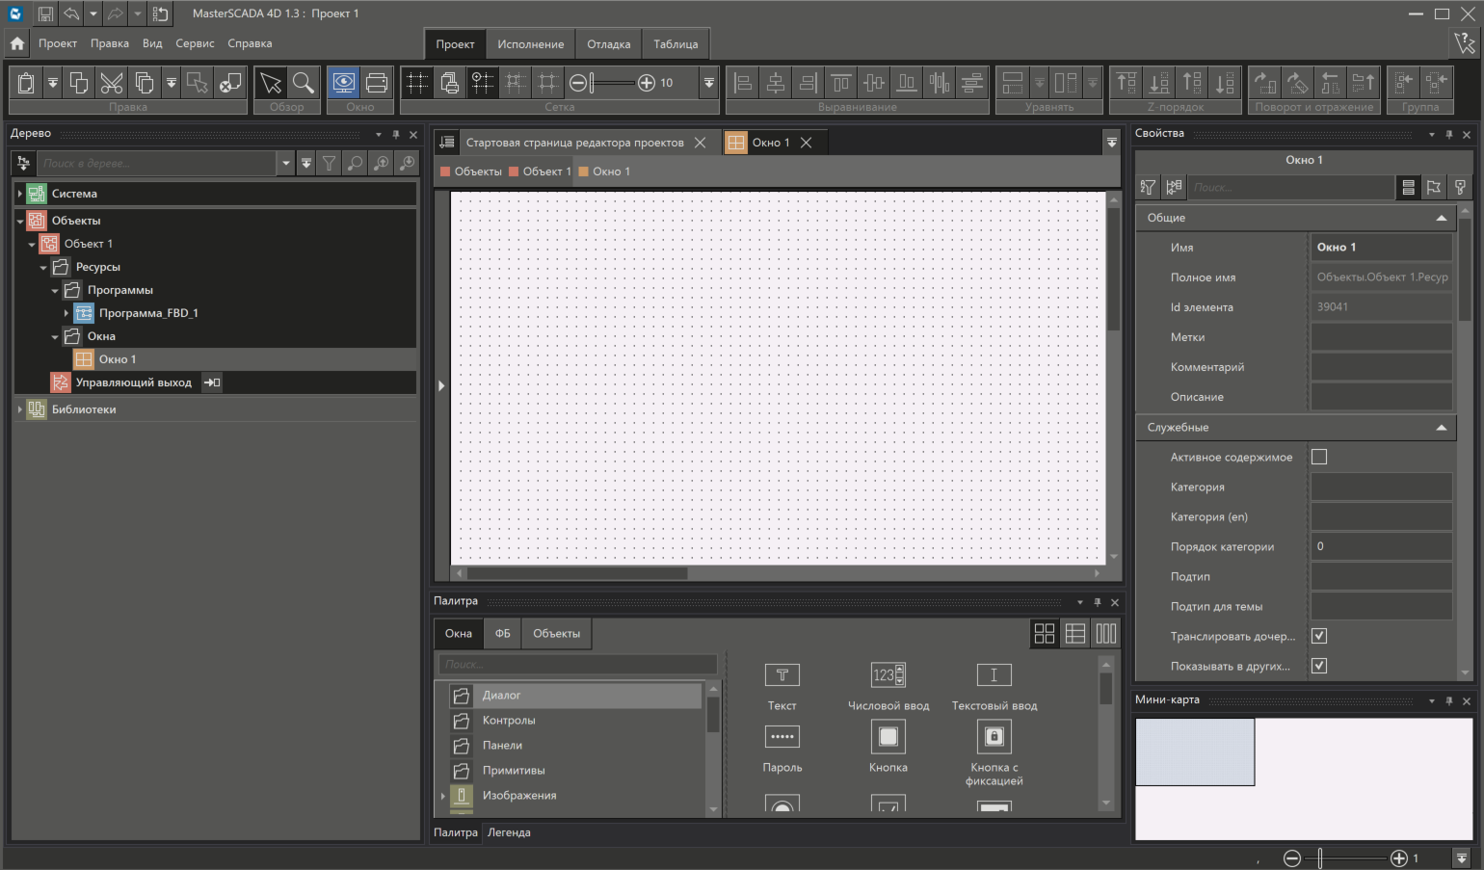Image resolution: width=1484 pixels, height=870 pixels.
Task: Click the magnifier zoom tool in Обзор
Action: pos(304,83)
